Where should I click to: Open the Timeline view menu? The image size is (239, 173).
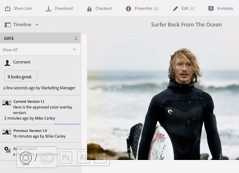point(21,25)
